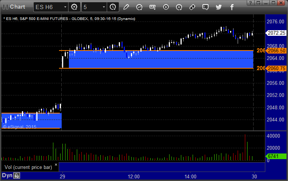Click the 2072.25 current price tag
Screen dimensions: 288x181
pos(276,33)
